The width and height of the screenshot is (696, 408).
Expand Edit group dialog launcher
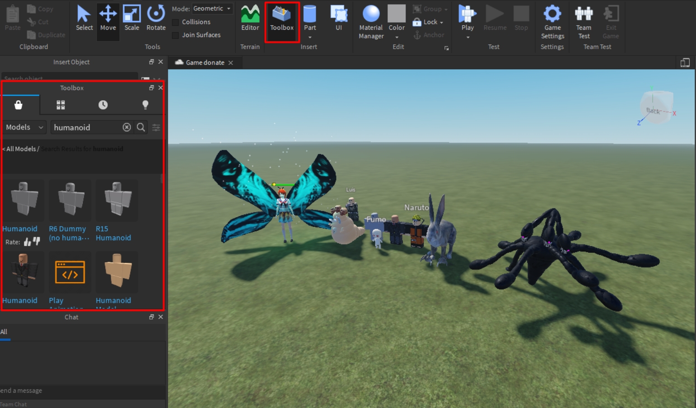tap(446, 48)
